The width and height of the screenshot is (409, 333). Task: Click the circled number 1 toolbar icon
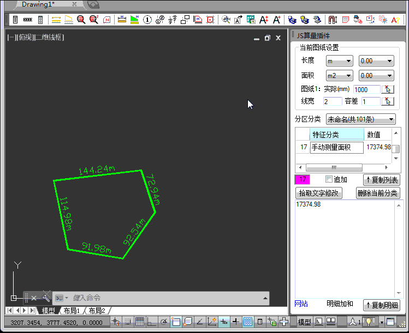tap(147, 20)
